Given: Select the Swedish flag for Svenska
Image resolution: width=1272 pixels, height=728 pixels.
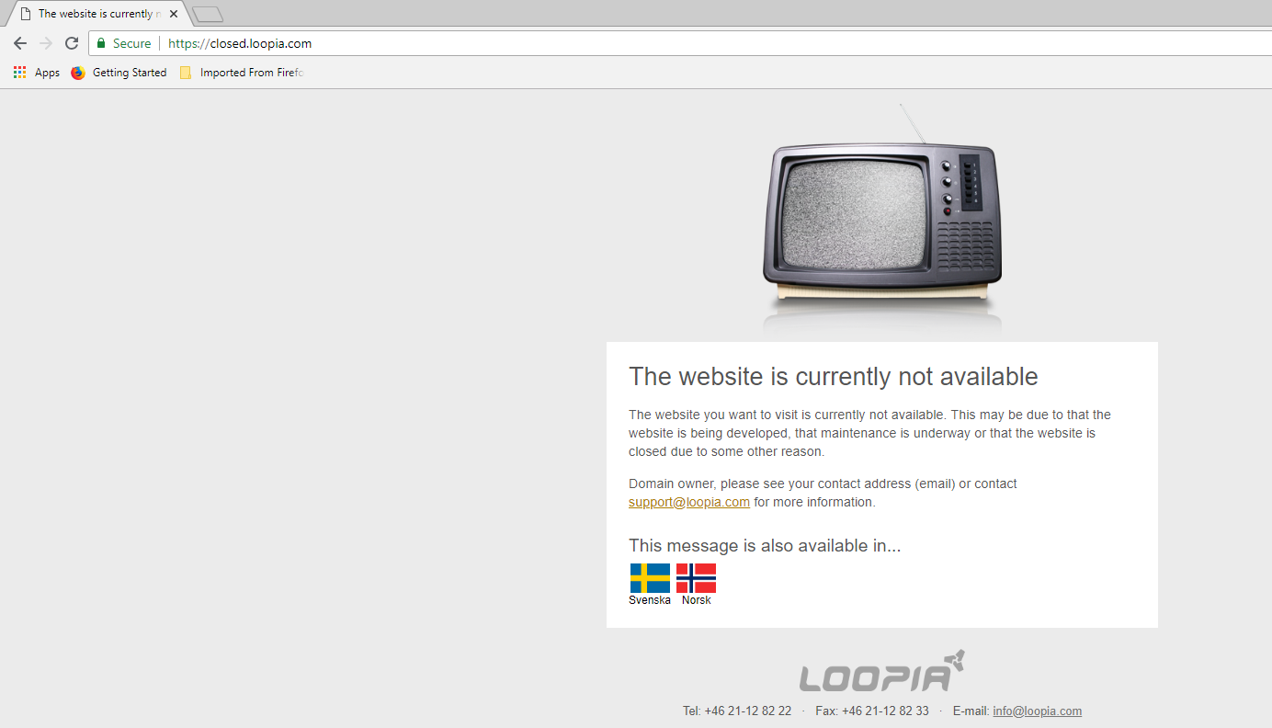Looking at the screenshot, I should tap(650, 578).
